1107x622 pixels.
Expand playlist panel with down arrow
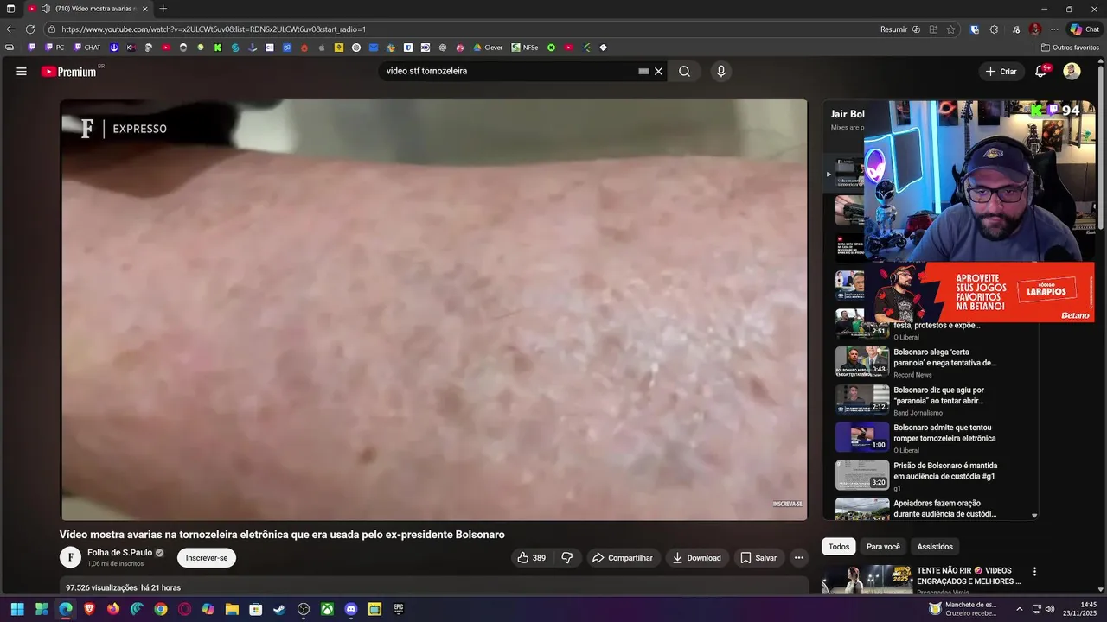[x=1034, y=516]
